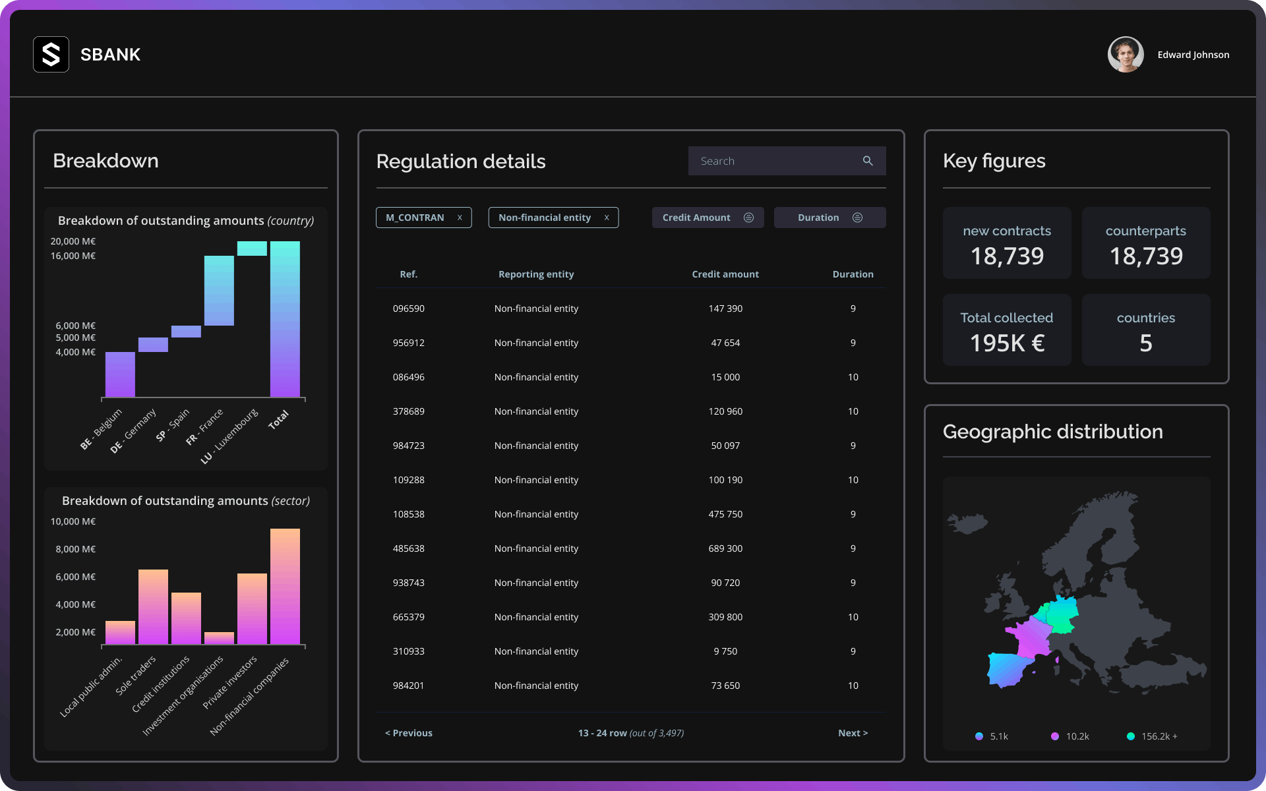Click the green 156.2k+ legend dot

click(x=1131, y=736)
